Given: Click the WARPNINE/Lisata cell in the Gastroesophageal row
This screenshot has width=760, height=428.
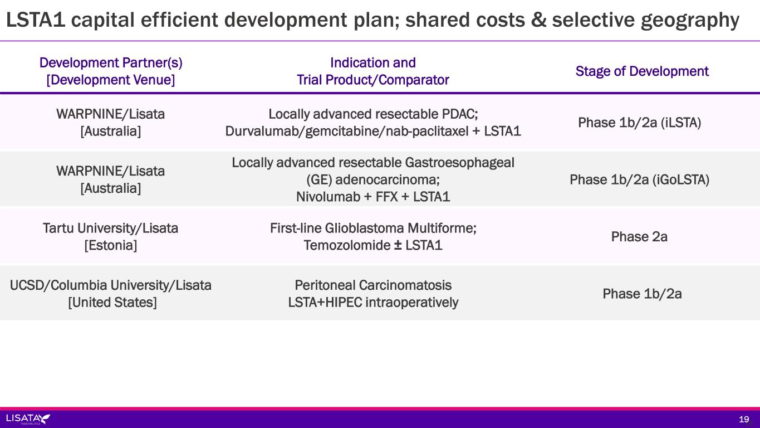Looking at the screenshot, I should point(111,179).
